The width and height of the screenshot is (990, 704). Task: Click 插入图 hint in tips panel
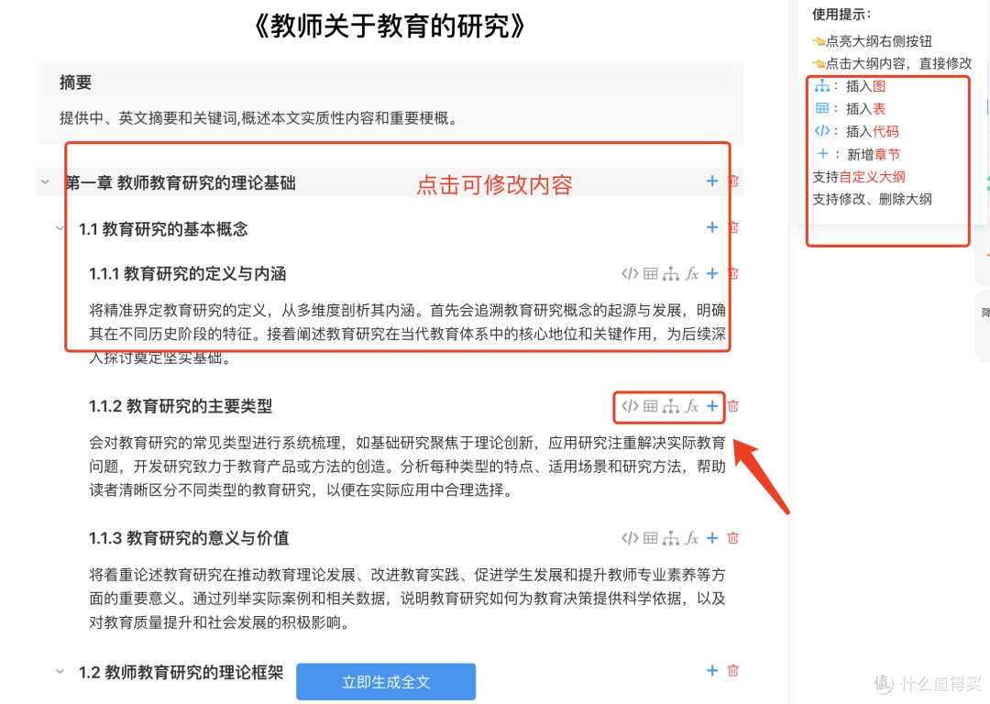click(x=850, y=86)
